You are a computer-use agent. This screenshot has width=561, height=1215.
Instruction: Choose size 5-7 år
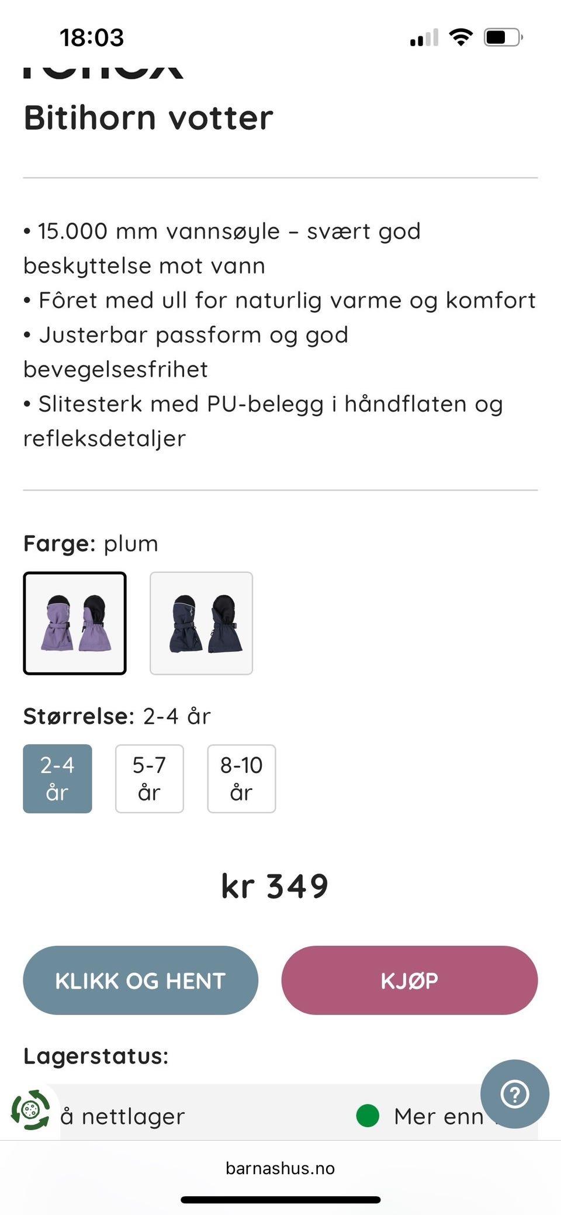pos(150,778)
